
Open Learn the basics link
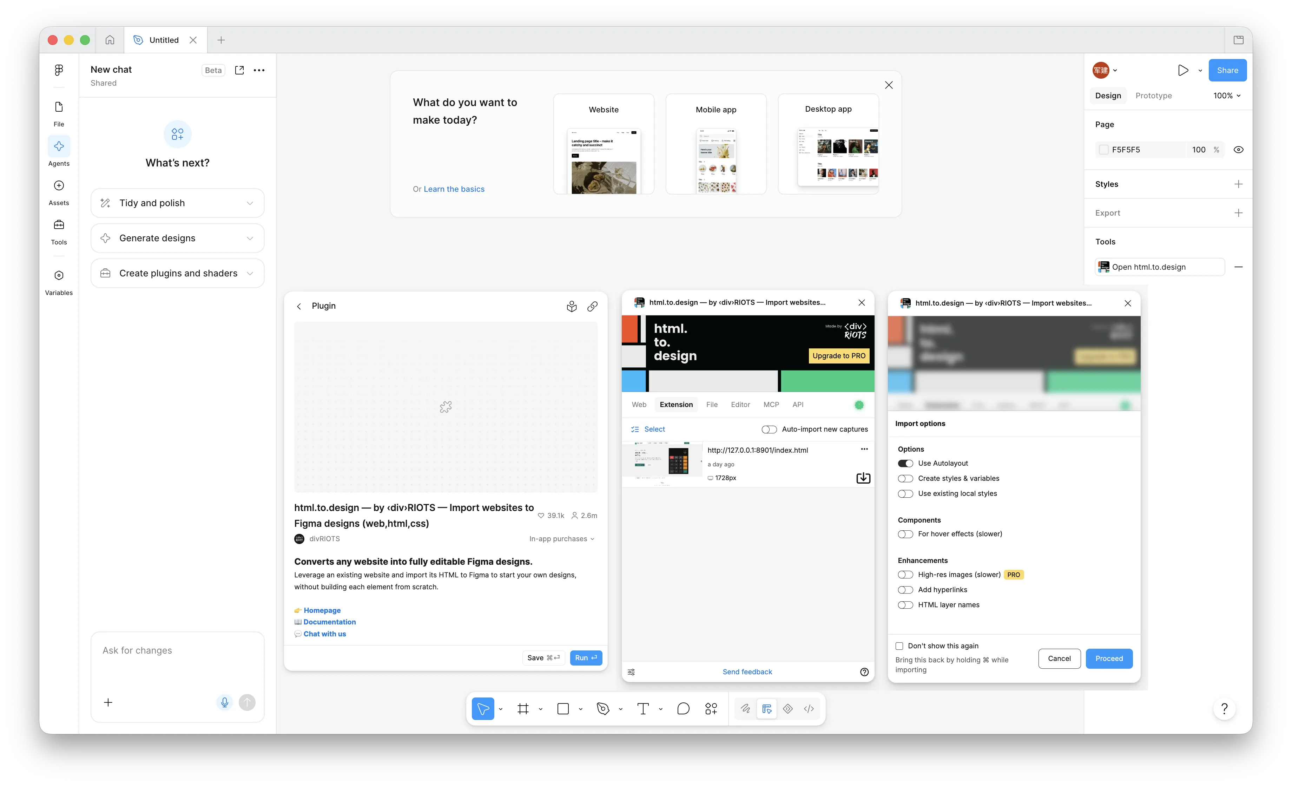(454, 189)
